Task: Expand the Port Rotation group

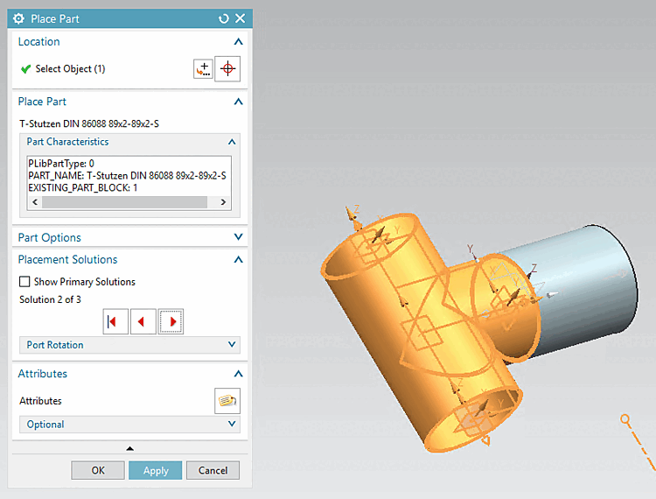Action: pos(232,345)
